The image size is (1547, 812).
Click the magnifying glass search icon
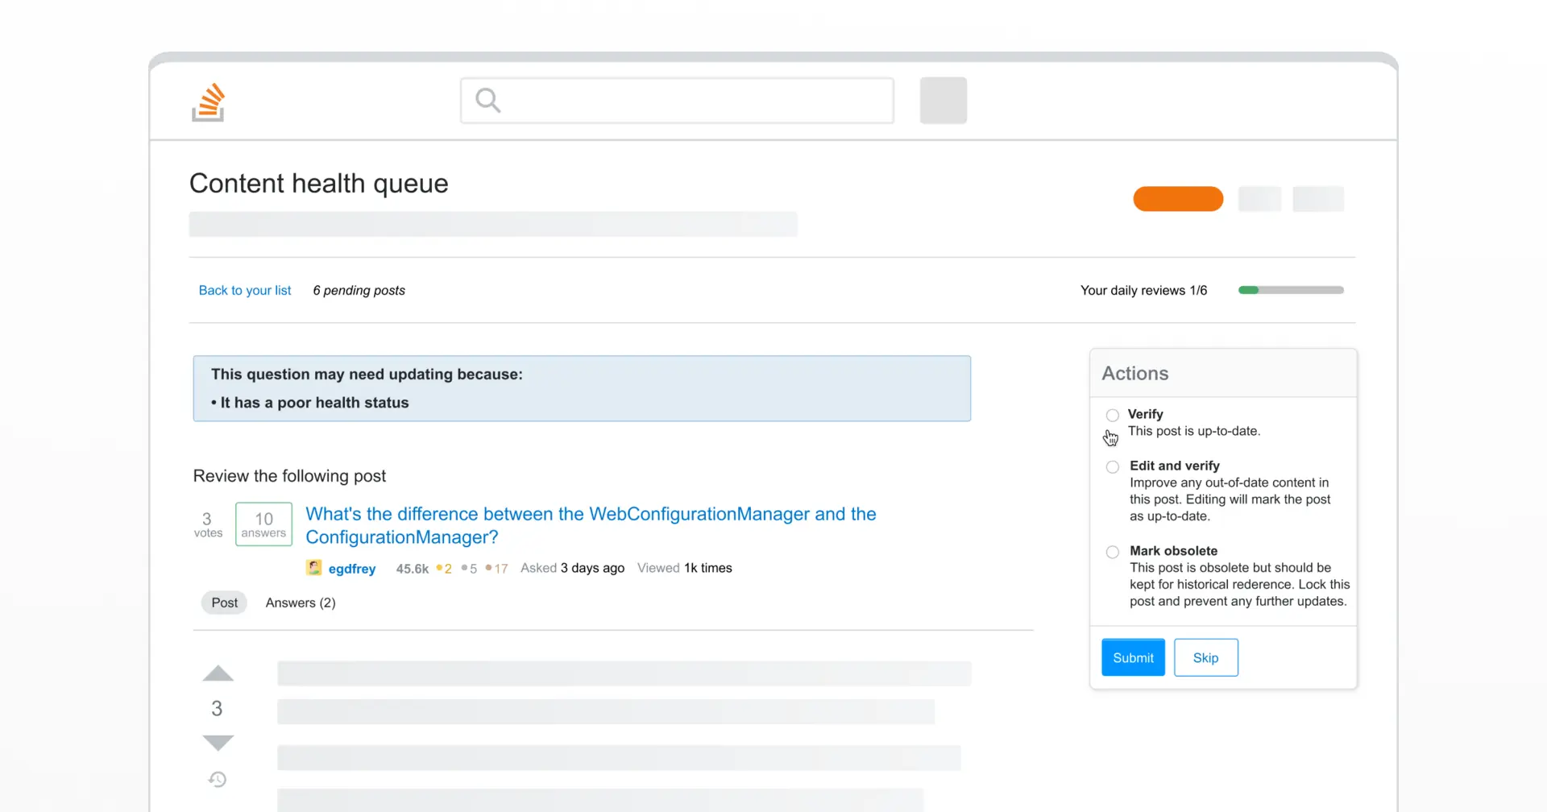click(x=488, y=101)
